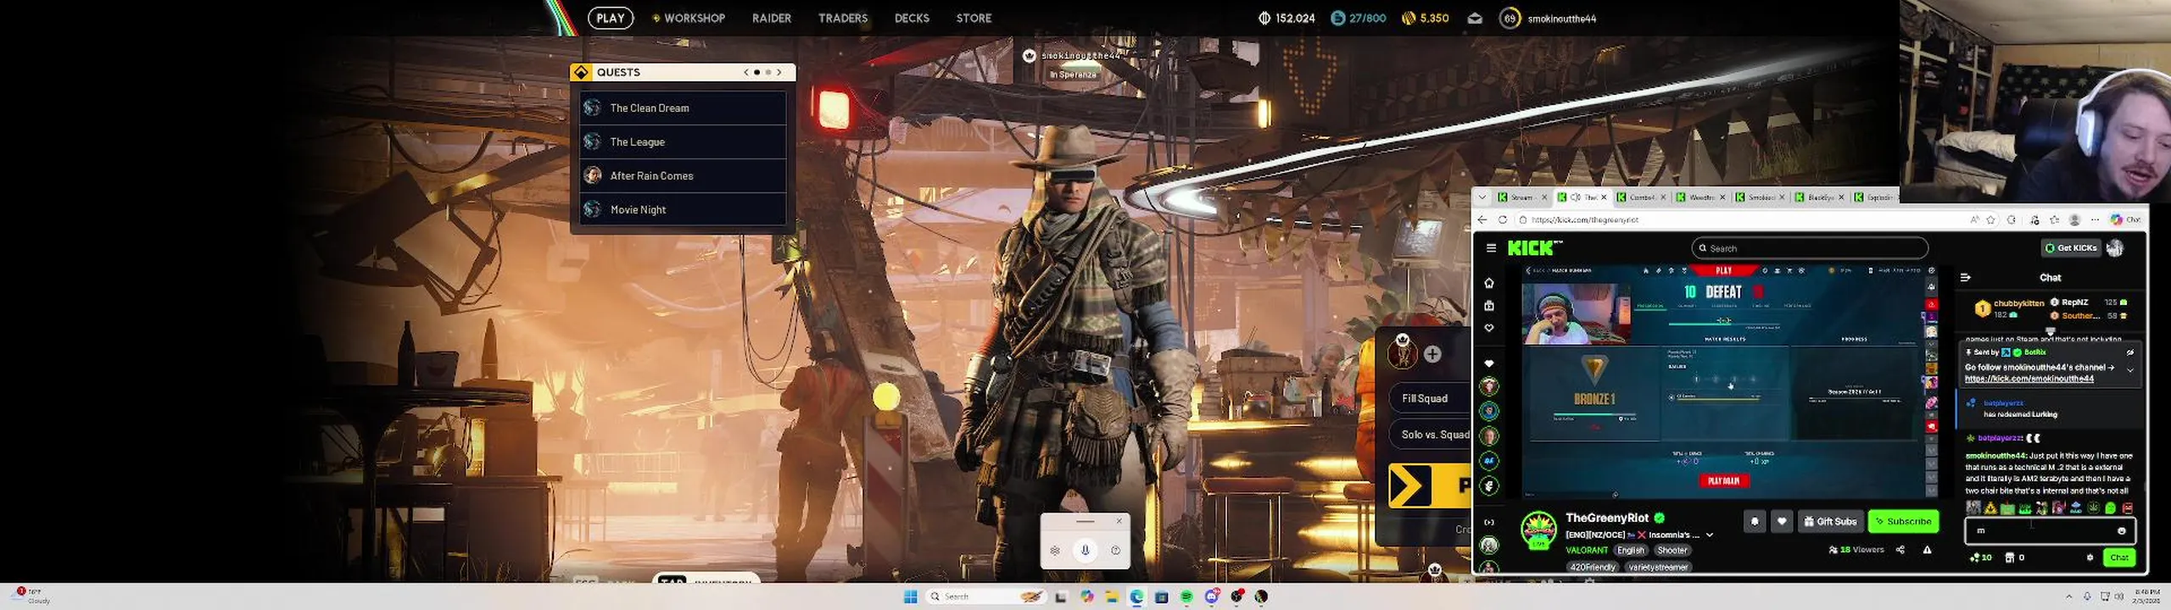
Task: Click the 5,350 gold currency icon
Action: pyautogui.click(x=1408, y=18)
